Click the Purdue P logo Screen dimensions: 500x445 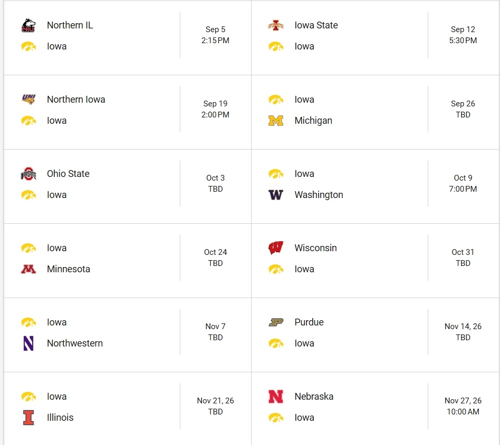click(276, 322)
